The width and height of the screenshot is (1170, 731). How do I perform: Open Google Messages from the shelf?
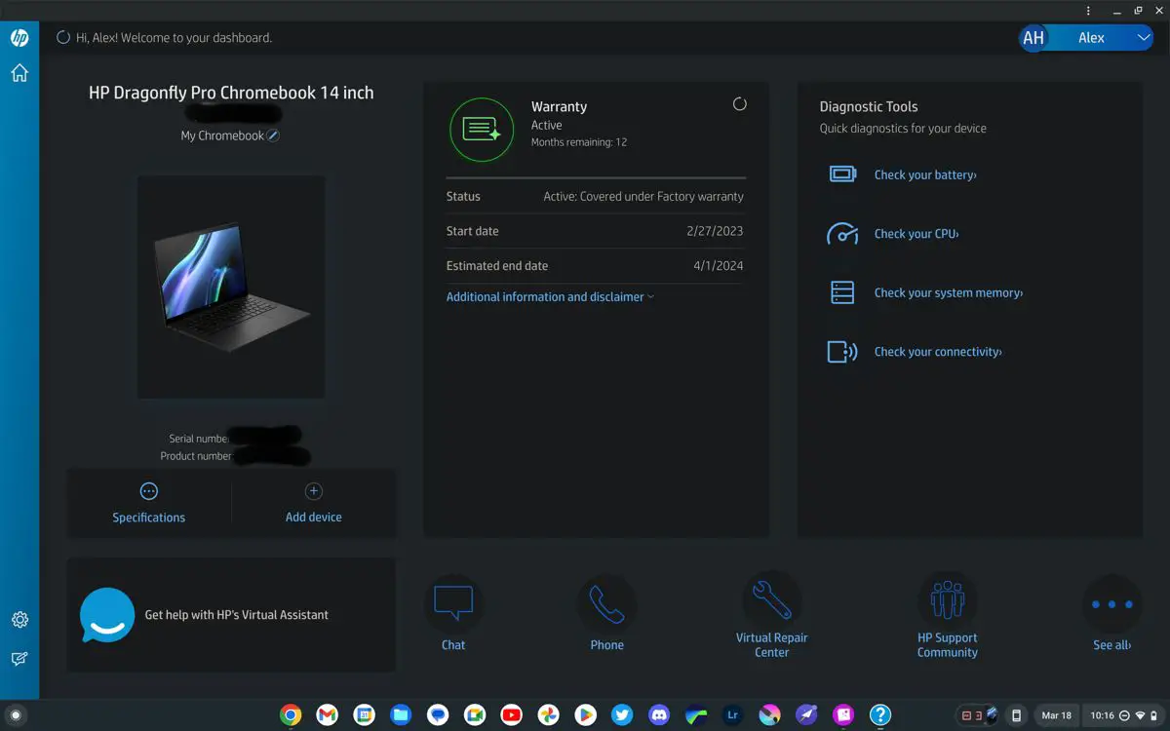pos(438,715)
